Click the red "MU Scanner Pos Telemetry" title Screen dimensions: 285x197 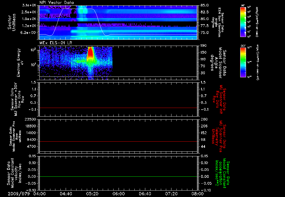219,137
